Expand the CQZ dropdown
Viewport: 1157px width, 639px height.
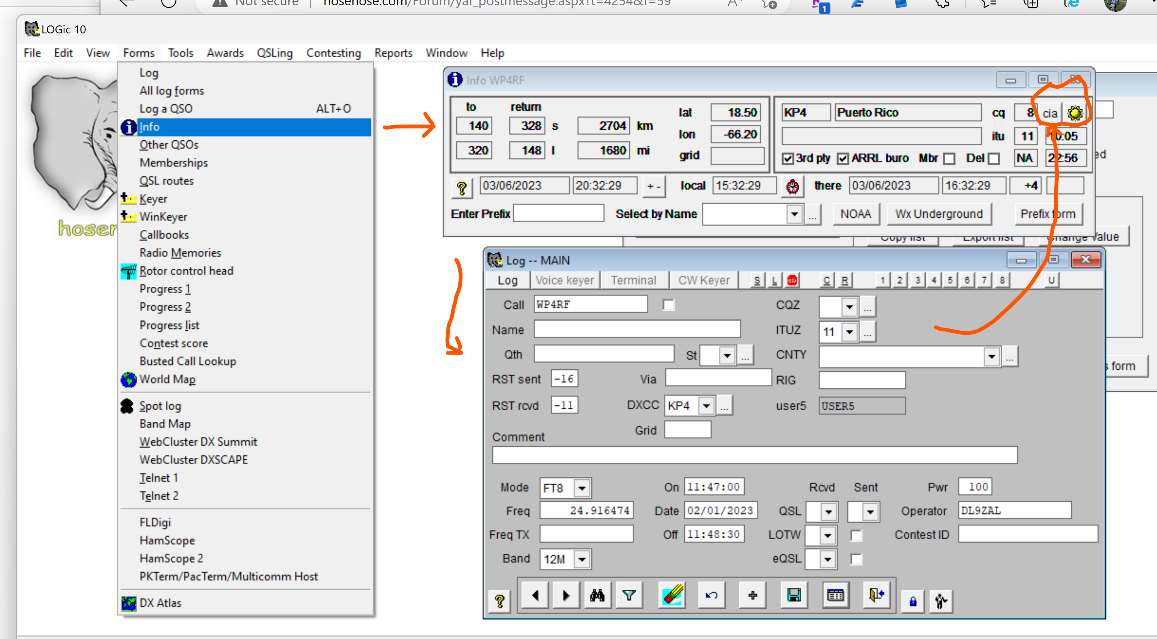pos(849,308)
